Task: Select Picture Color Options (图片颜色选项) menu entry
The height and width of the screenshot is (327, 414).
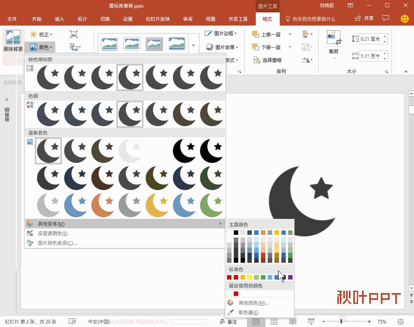Action: [57, 243]
